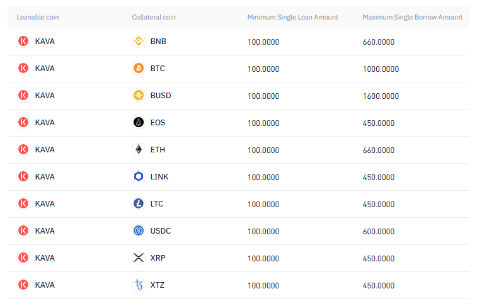Select the BNB collateral label
This screenshot has width=477, height=306.
(158, 42)
